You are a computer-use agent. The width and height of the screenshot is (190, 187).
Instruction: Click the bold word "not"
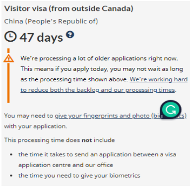[87, 140]
